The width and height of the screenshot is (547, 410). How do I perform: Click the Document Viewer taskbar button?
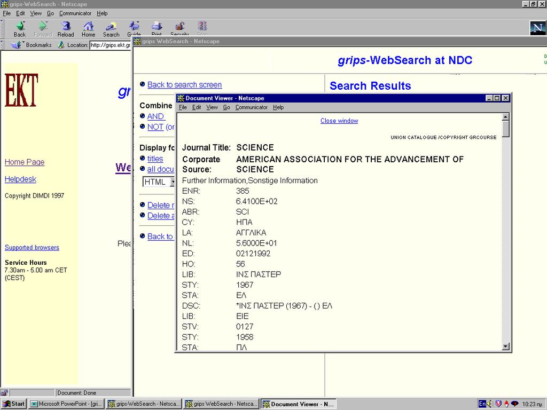click(x=299, y=404)
